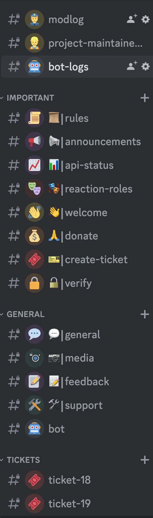Open the ticket-18 channel
Screen dimensions: 153x518
(76, 480)
